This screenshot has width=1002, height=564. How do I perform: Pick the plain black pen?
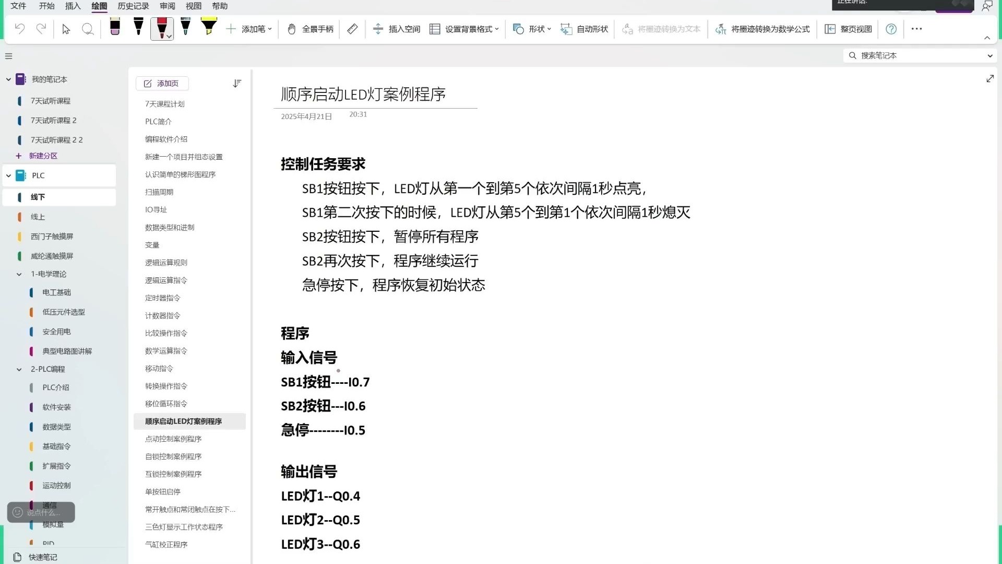(x=138, y=27)
